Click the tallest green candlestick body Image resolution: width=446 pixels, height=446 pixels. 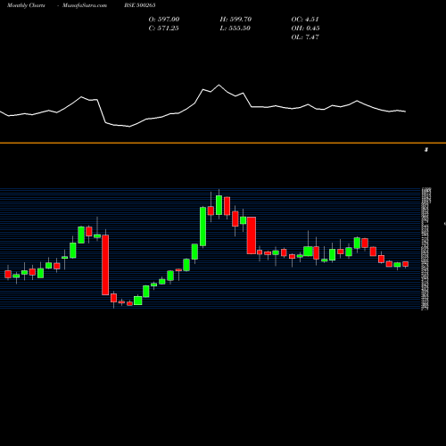point(202,227)
